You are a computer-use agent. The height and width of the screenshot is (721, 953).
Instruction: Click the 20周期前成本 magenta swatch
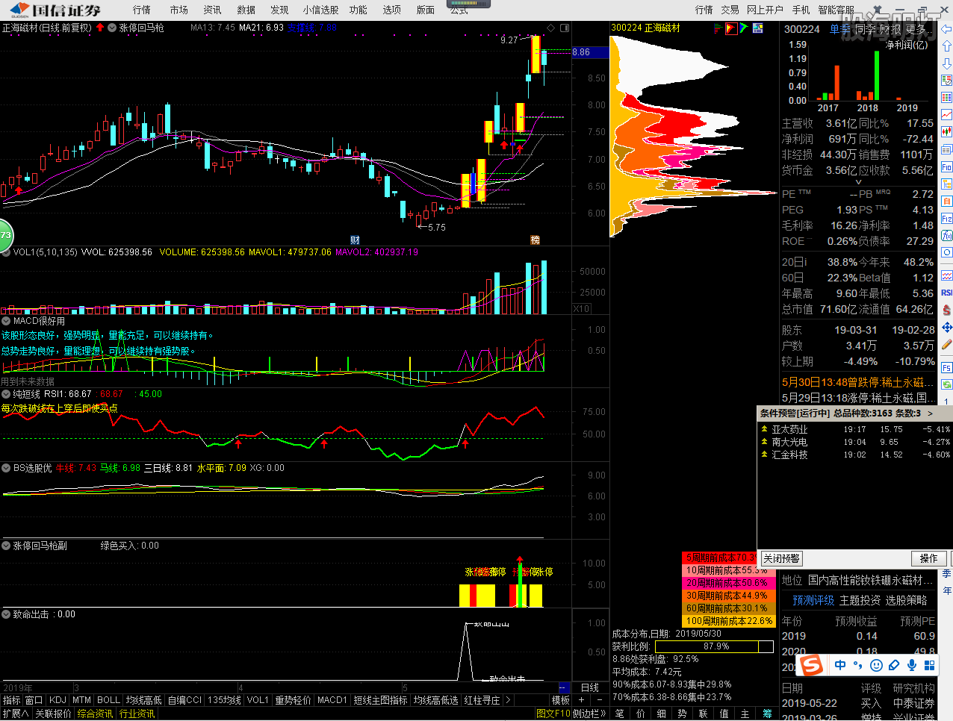728,583
